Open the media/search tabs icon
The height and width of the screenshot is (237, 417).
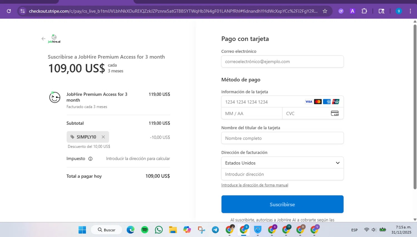(381, 11)
